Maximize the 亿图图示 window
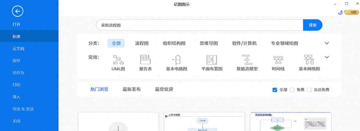 [346, 4]
